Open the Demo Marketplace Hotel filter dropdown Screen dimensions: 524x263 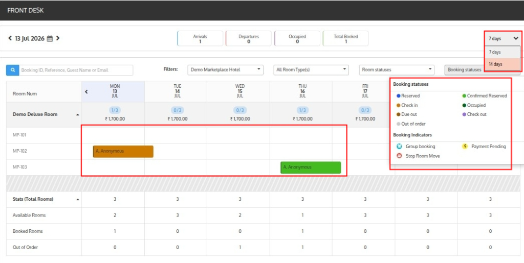[x=225, y=70]
